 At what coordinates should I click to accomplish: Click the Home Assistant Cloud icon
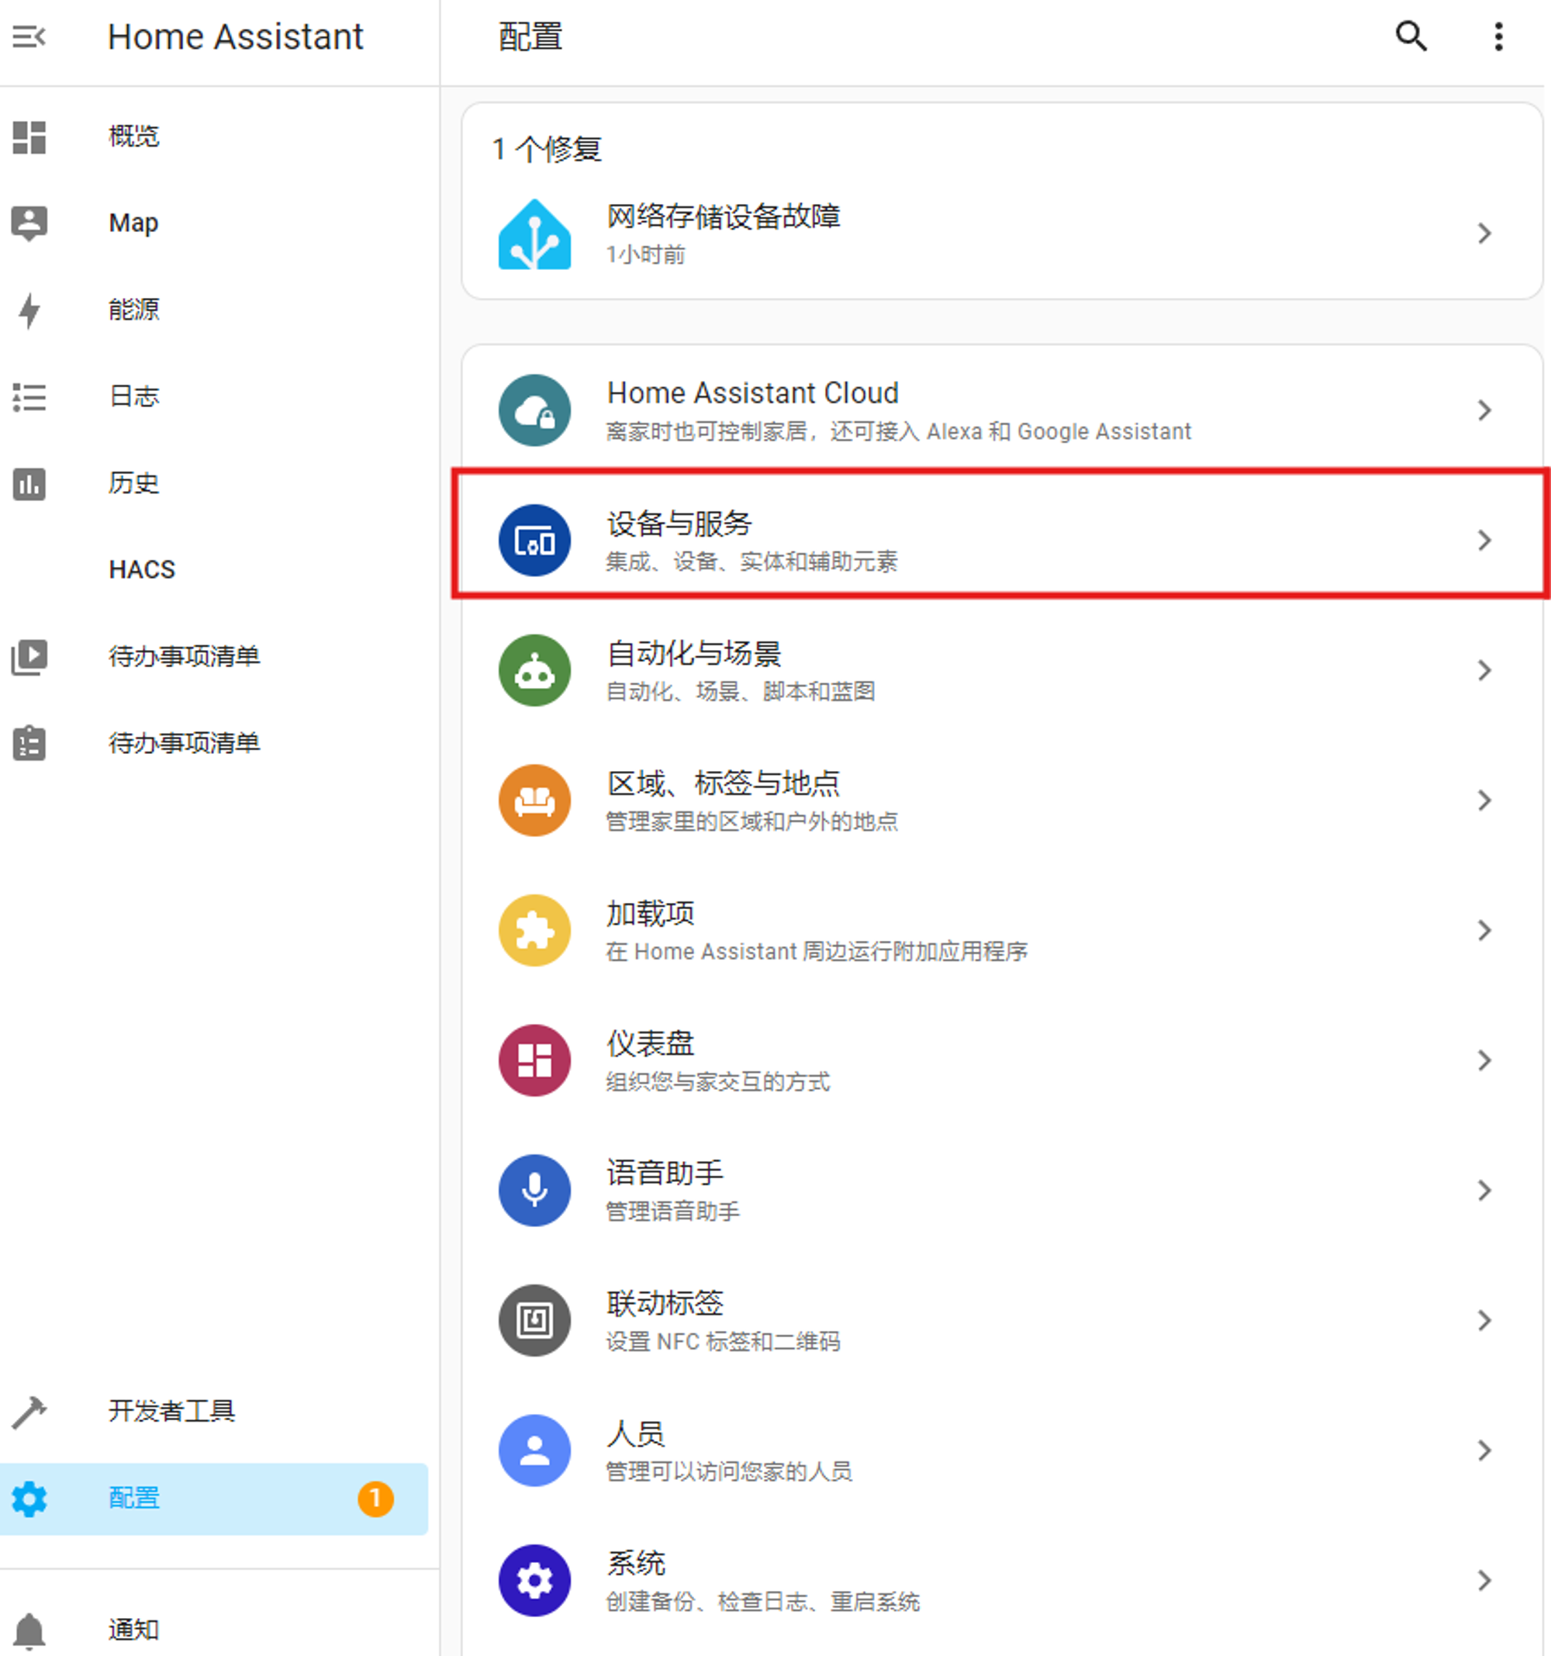point(534,410)
